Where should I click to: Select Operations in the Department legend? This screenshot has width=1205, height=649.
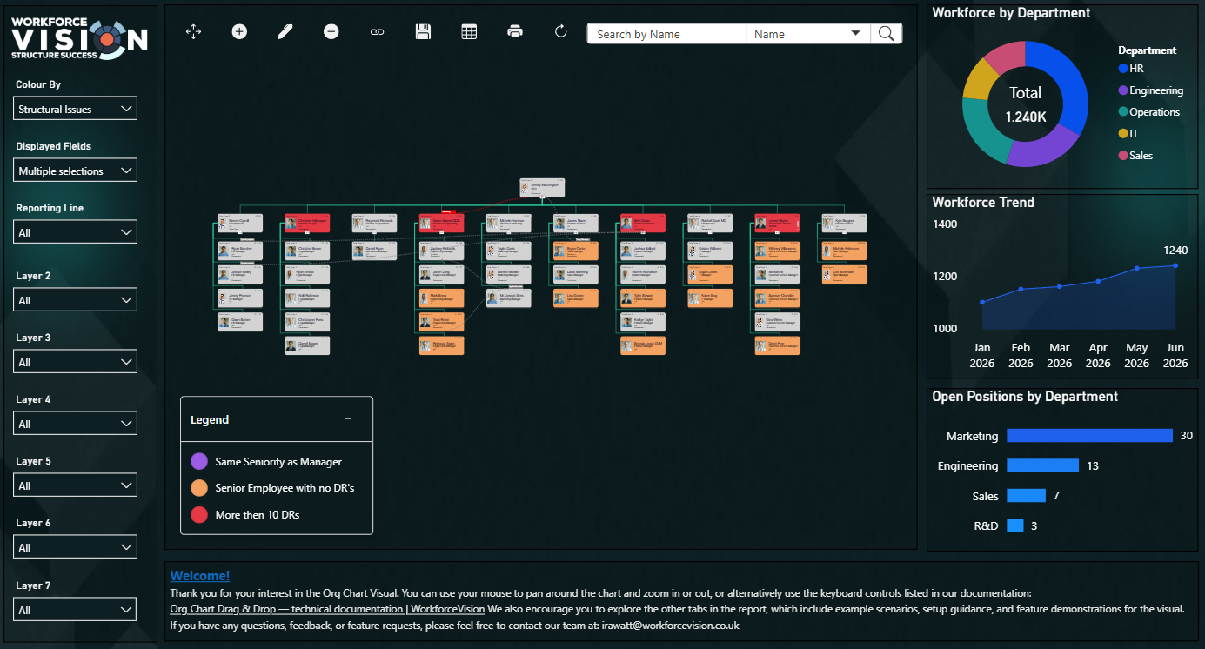coord(1148,112)
